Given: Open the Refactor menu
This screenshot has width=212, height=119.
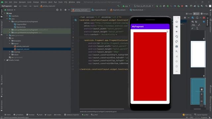Looking at the screenshot, I should point(44,2).
